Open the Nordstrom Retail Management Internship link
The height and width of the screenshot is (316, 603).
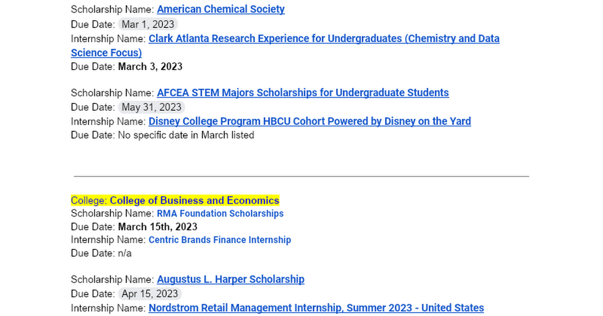[316, 308]
